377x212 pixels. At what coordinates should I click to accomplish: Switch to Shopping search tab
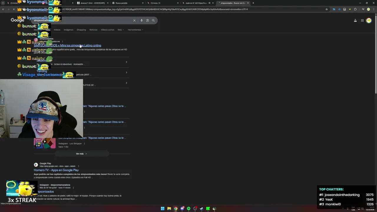(x=81, y=30)
